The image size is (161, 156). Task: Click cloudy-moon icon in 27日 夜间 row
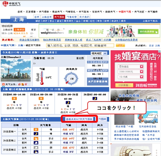pos(36,152)
